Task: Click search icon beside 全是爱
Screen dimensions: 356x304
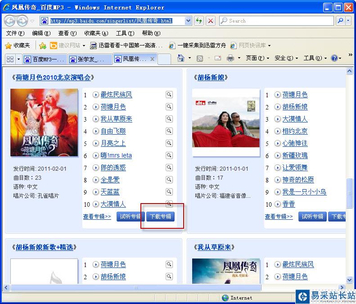Action: pos(169,180)
